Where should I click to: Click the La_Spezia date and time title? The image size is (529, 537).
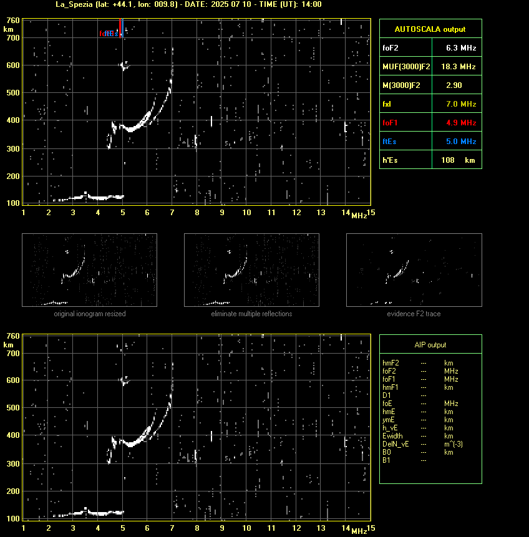188,4
